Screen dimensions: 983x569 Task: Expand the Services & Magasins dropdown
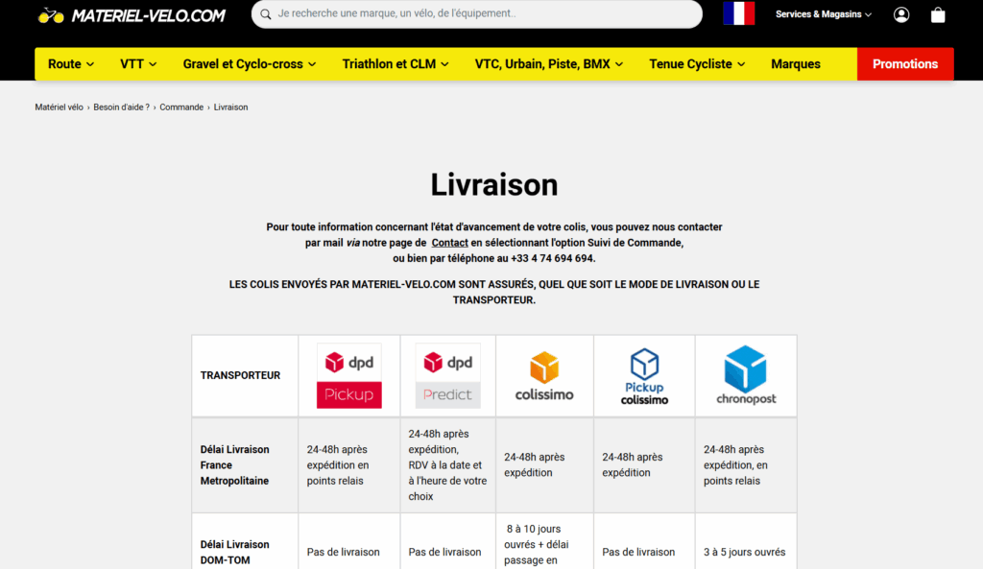(x=823, y=14)
